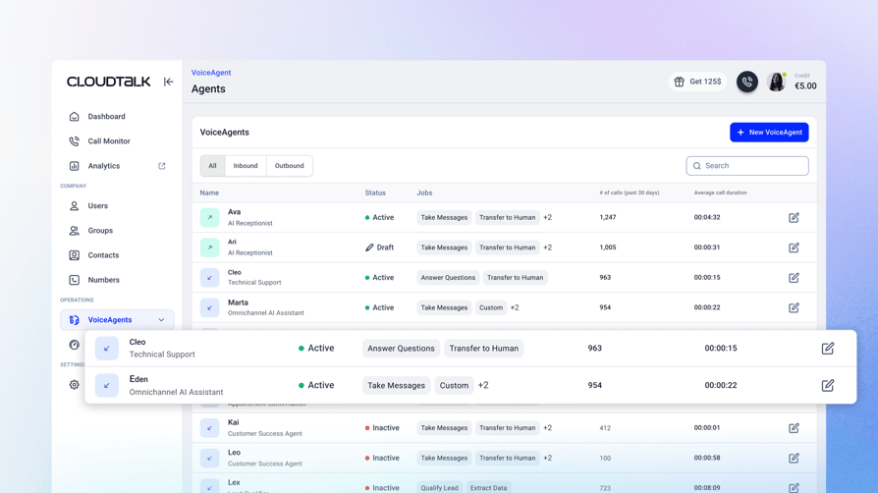Image resolution: width=878 pixels, height=493 pixels.
Task: Edit the Kai agent
Action: [x=794, y=428]
